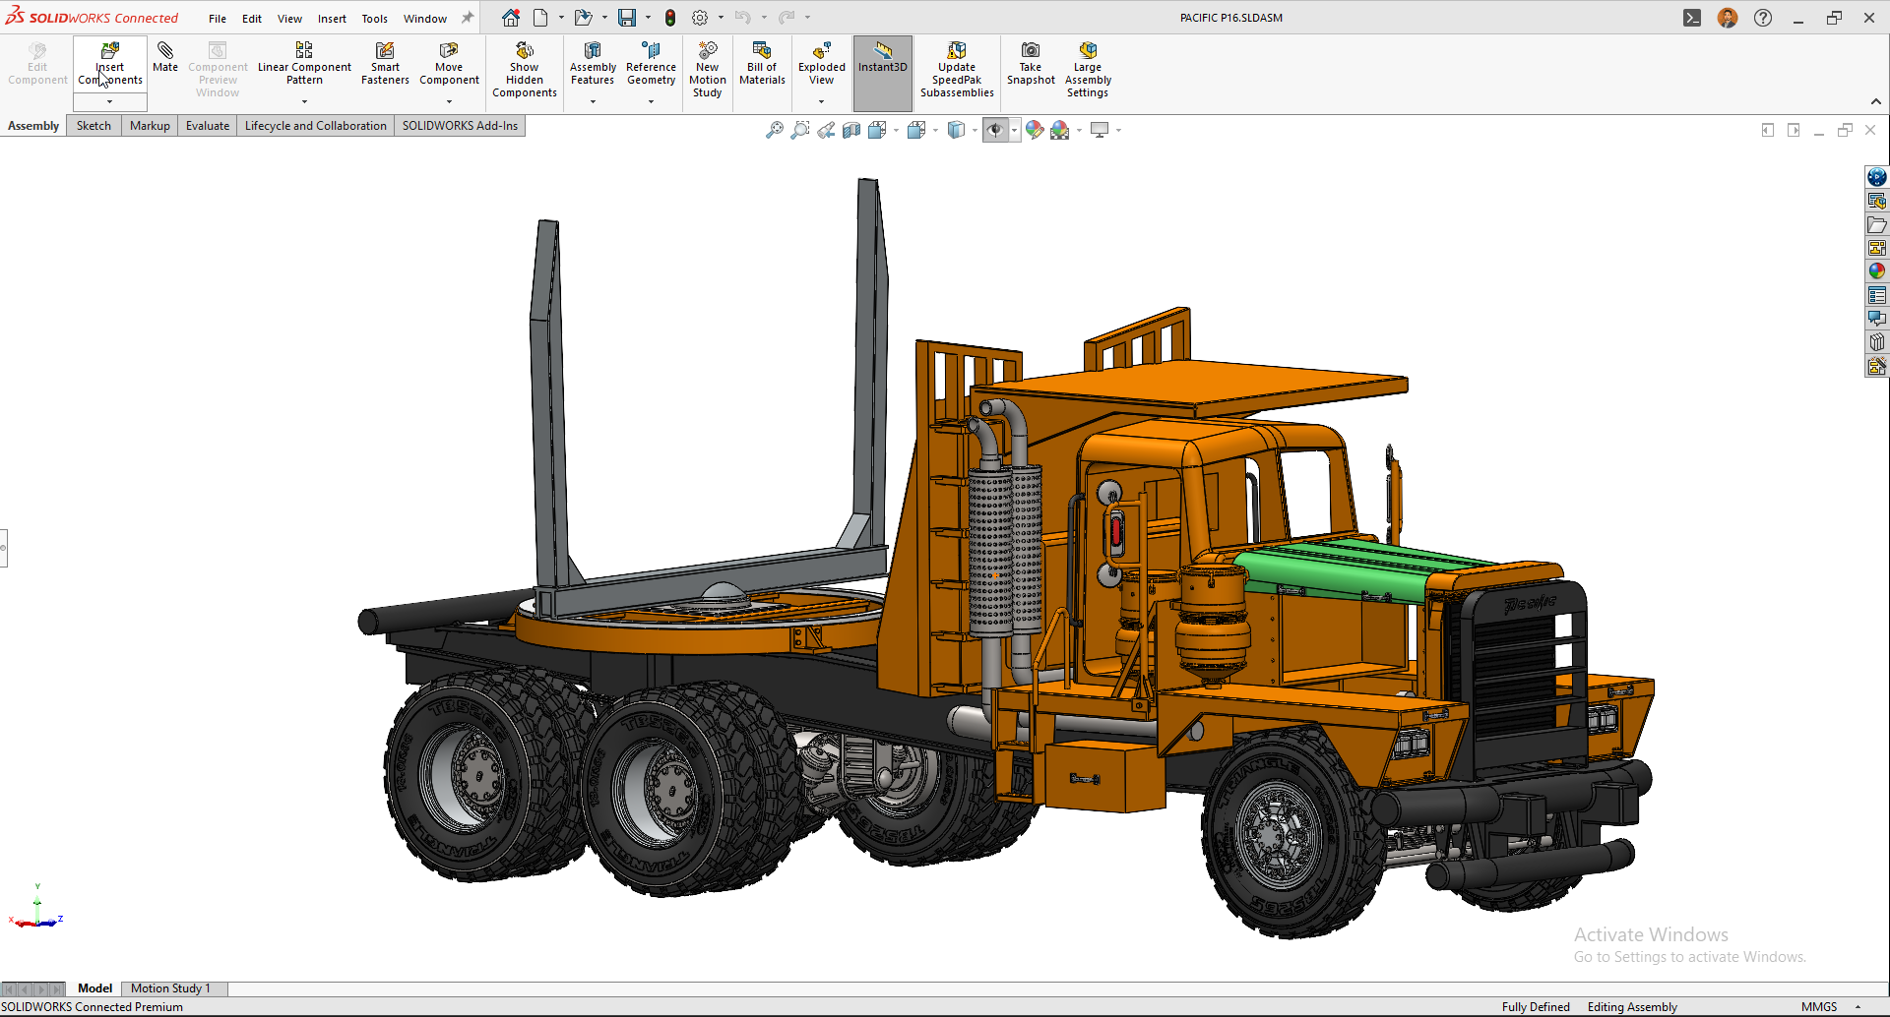Click the Rebuild traffic light icon
This screenshot has height=1017, width=1890.
pyautogui.click(x=670, y=18)
